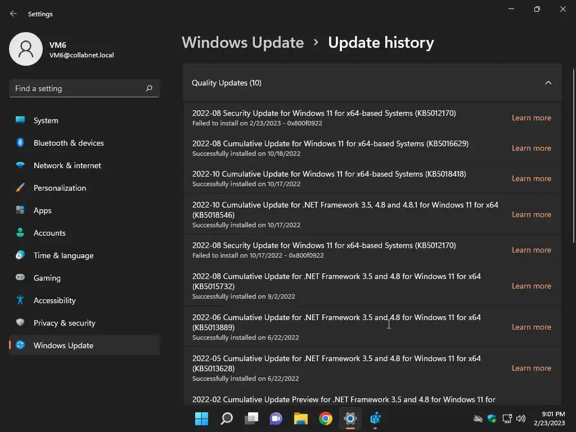Image resolution: width=576 pixels, height=432 pixels.
Task: Launch Teams Chat from the taskbar
Action: pos(276,418)
